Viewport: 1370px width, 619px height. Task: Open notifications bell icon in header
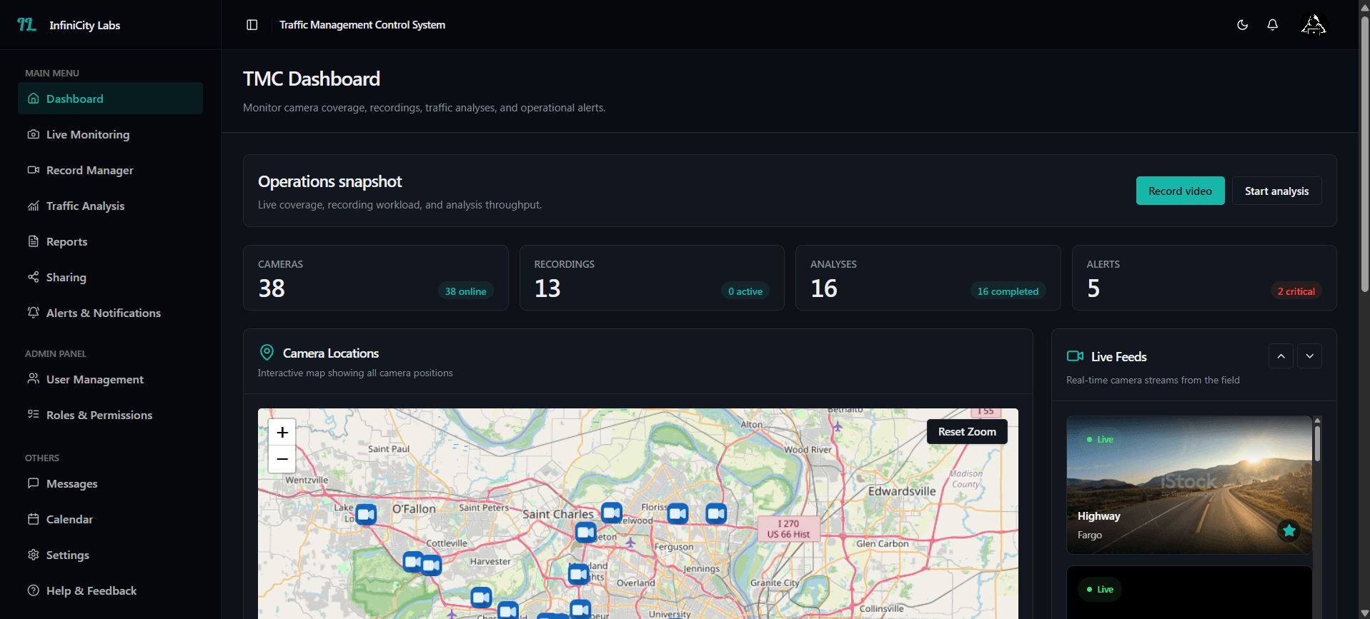pos(1273,25)
